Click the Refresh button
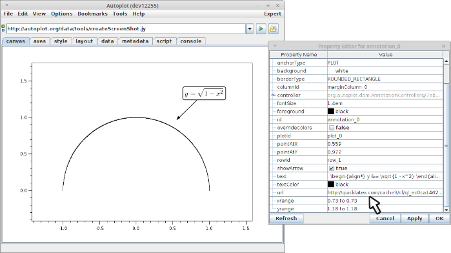 click(x=286, y=218)
